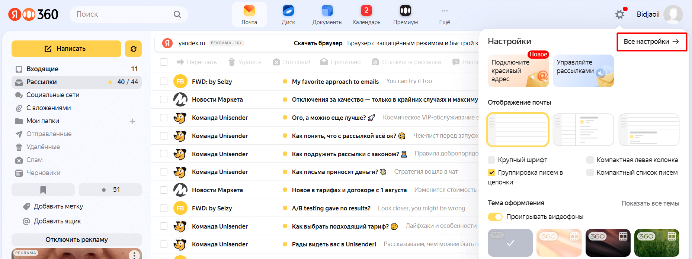
Task: Show 51 unread messages filter
Action: coord(110,190)
